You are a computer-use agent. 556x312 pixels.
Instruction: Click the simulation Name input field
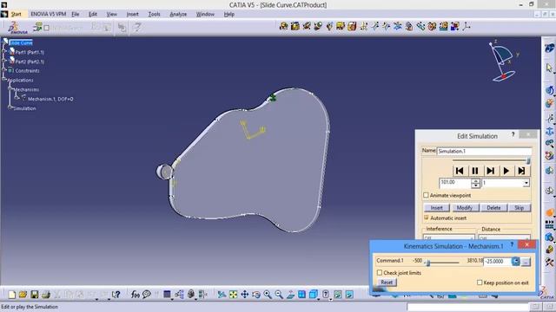tap(484, 151)
